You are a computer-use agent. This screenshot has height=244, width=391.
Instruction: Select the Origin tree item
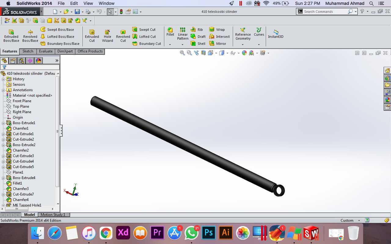[18, 117]
